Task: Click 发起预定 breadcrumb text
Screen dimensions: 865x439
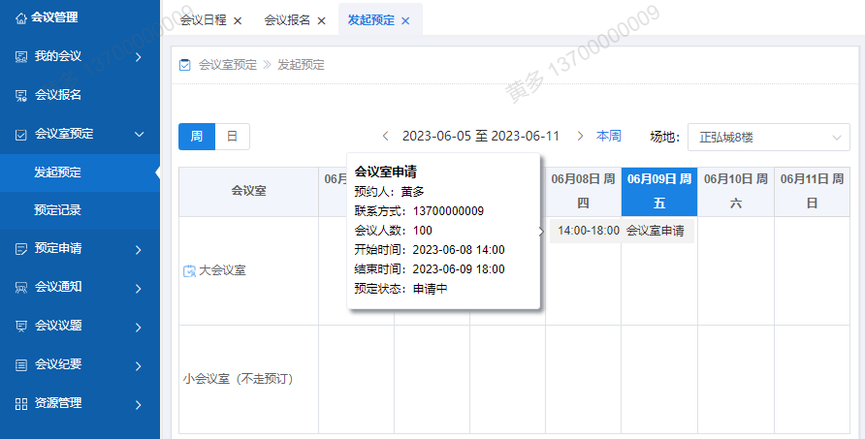Action: click(301, 65)
